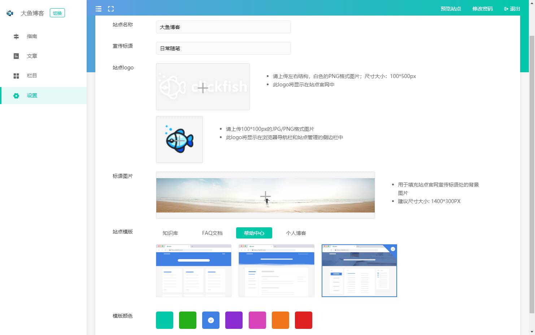The height and width of the screenshot is (335, 535).
Task: Click the 大鱼博客 fish logo in sidebar header
Action: click(x=10, y=13)
